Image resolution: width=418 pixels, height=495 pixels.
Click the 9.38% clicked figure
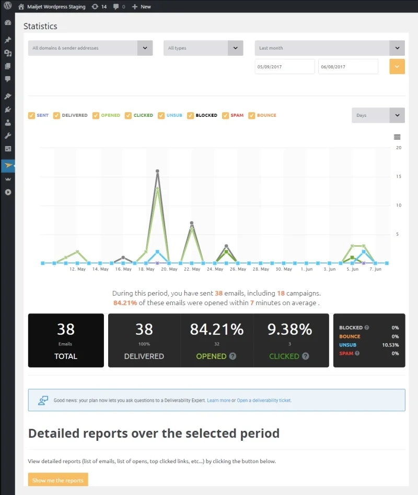point(289,329)
